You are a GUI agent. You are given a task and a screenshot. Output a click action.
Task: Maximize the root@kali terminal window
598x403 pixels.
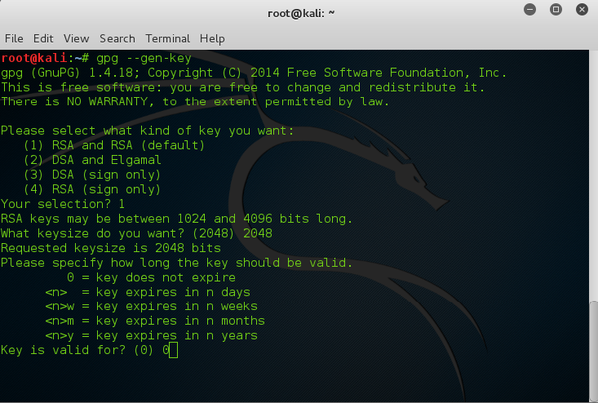[x=556, y=11]
